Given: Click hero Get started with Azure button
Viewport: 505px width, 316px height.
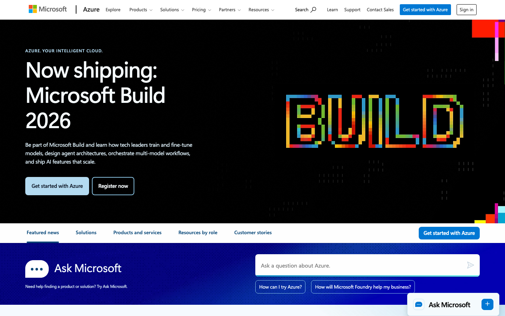Looking at the screenshot, I should (57, 186).
